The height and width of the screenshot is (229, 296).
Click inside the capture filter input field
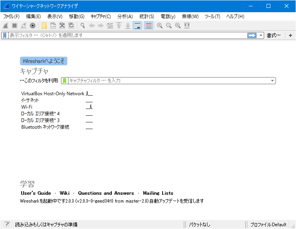[169, 81]
